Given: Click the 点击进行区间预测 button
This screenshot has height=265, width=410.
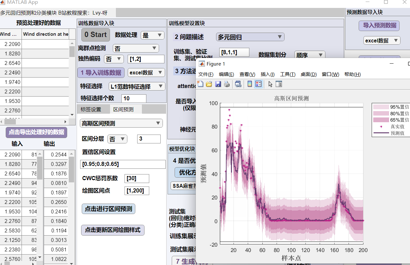Looking at the screenshot, I should pyautogui.click(x=108, y=209).
